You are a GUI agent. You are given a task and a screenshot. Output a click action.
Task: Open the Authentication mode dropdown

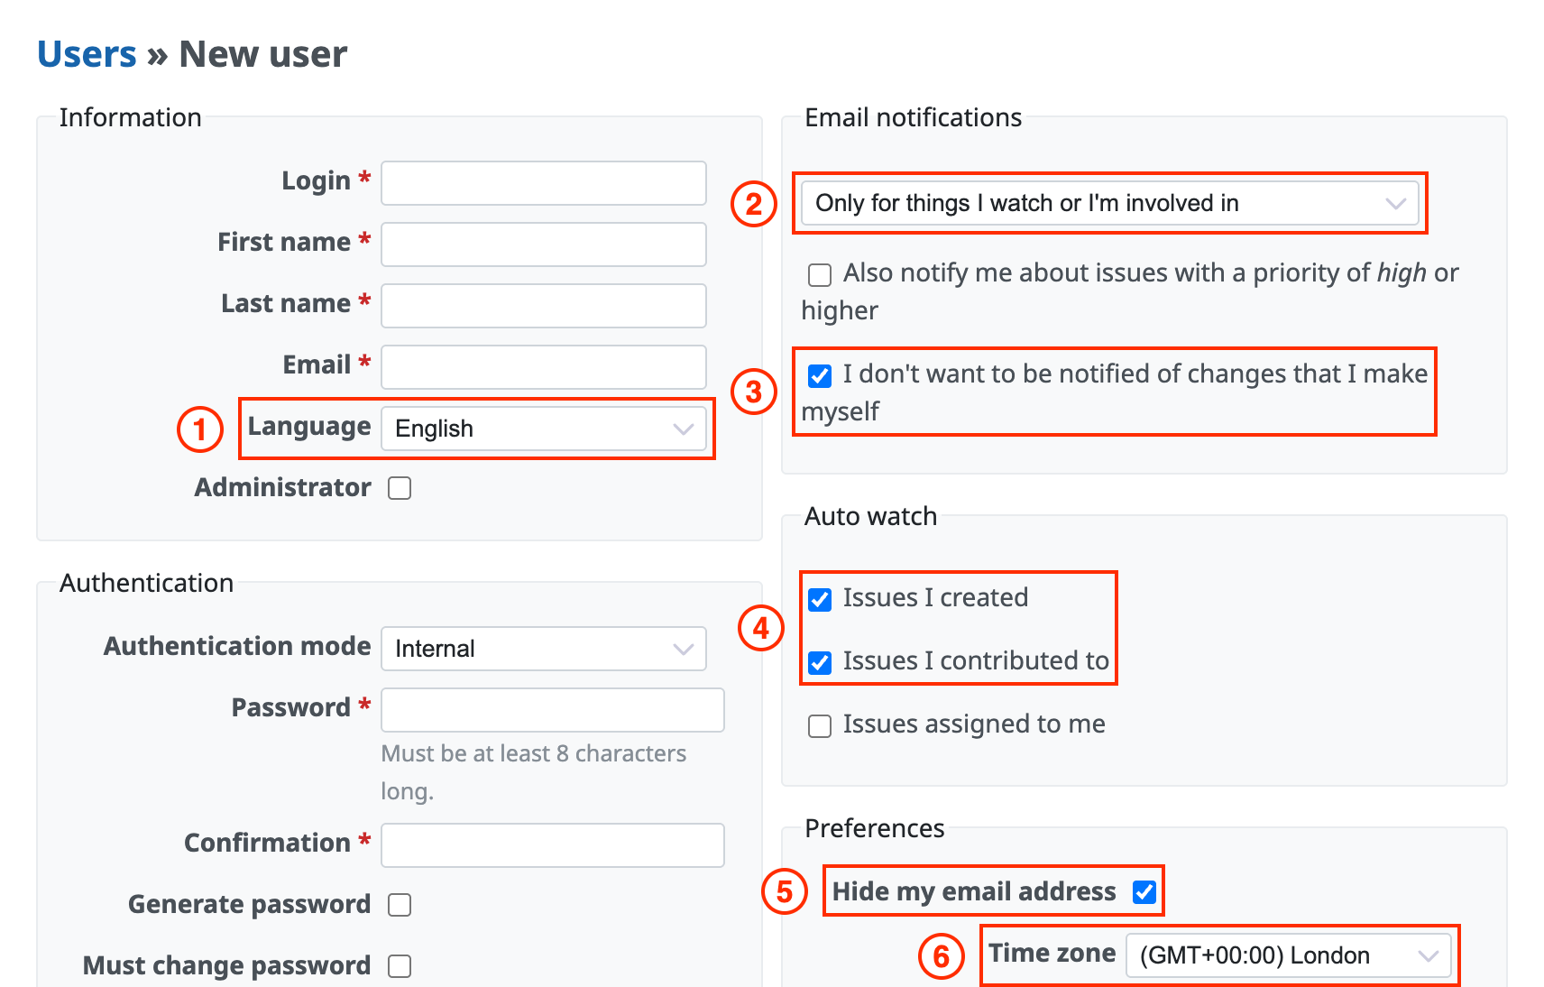[544, 649]
